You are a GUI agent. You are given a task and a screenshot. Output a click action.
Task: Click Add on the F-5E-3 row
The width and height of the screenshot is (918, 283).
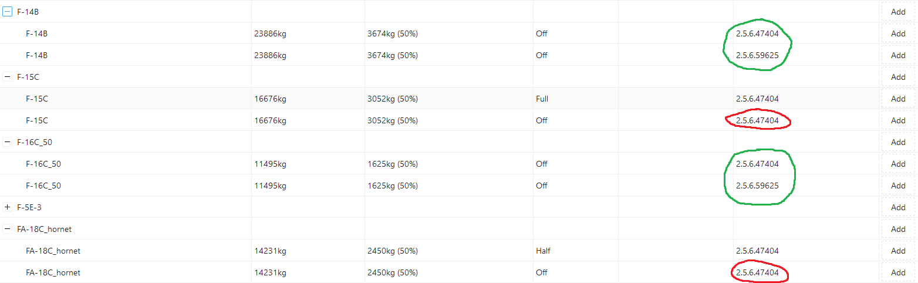point(898,207)
